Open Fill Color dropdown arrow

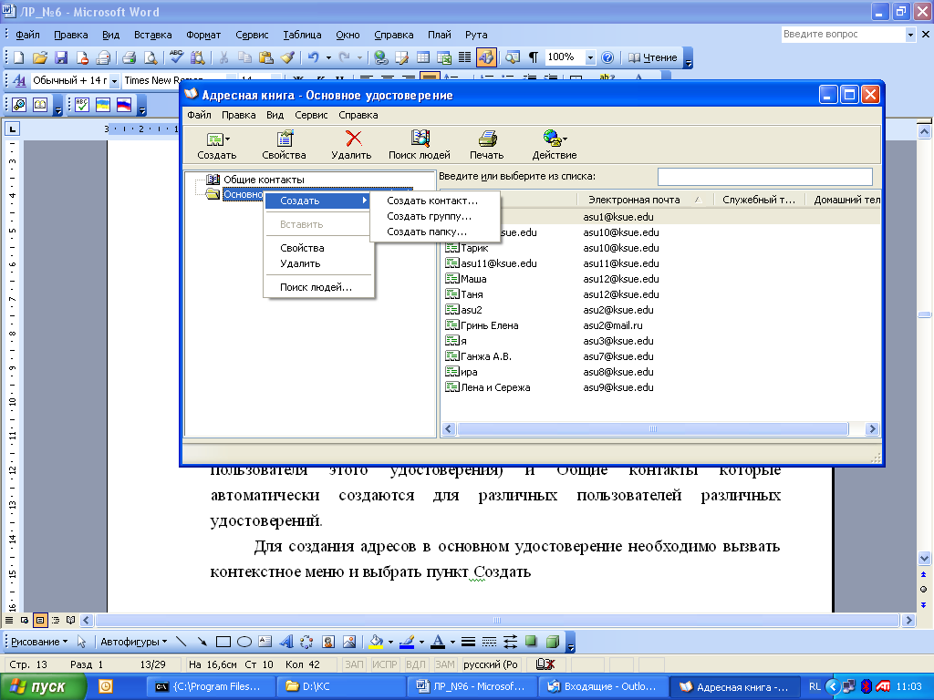390,642
